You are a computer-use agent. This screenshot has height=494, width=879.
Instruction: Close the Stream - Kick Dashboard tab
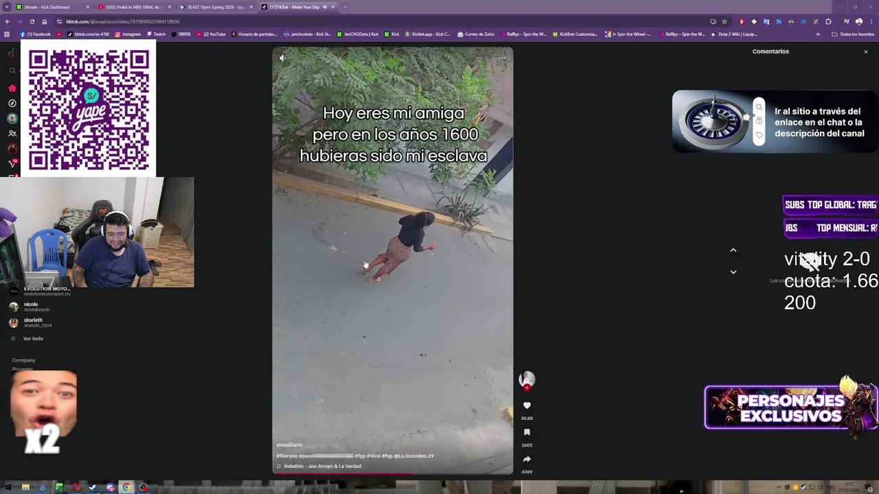[88, 7]
